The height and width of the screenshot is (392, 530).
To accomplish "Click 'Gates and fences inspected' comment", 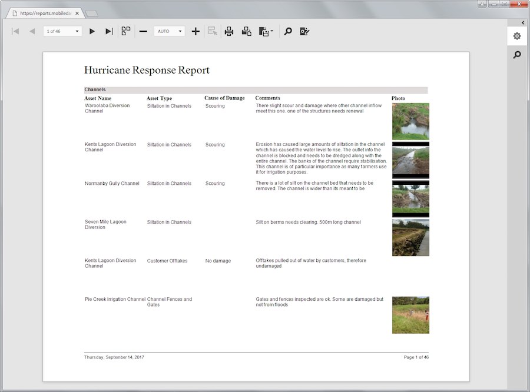I will [x=319, y=302].
